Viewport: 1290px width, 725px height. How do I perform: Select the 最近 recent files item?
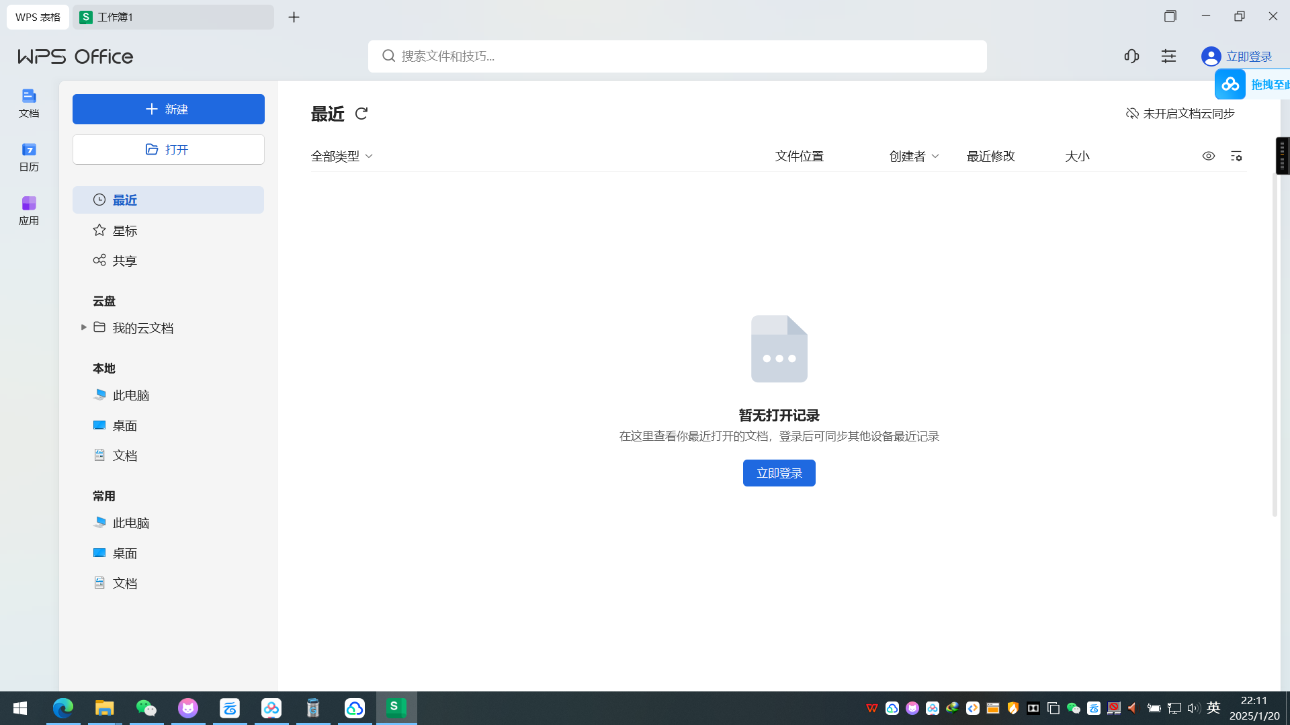pyautogui.click(x=169, y=200)
